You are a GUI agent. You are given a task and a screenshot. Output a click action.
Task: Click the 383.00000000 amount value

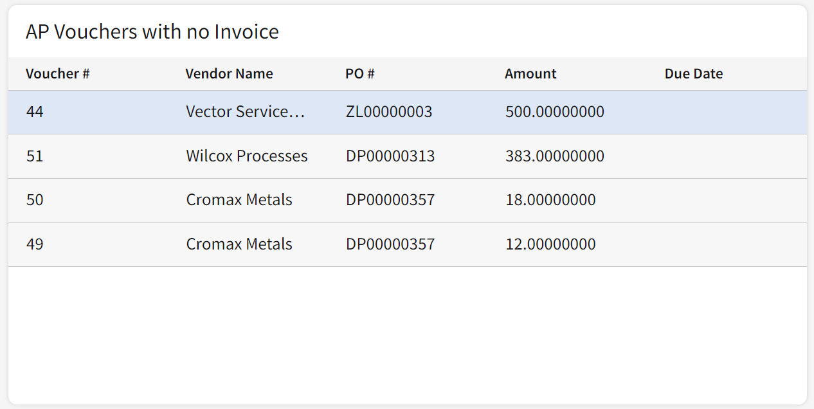[x=554, y=156]
